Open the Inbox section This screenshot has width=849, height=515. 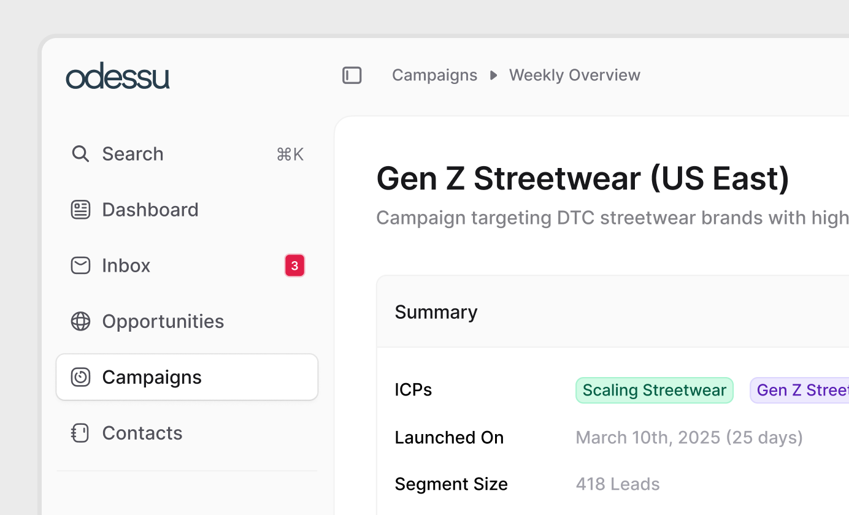[187, 265]
